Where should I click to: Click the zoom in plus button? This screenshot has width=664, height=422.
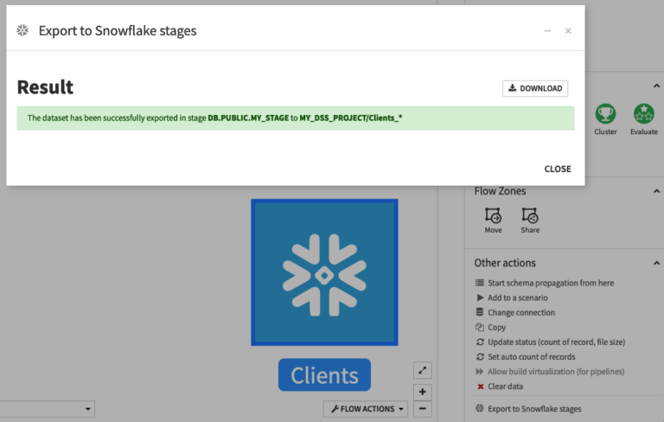(x=423, y=392)
